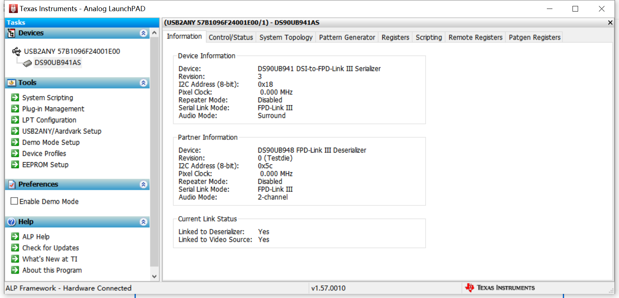Launch Demo Mode Setup
This screenshot has height=298, width=619.
coord(51,142)
